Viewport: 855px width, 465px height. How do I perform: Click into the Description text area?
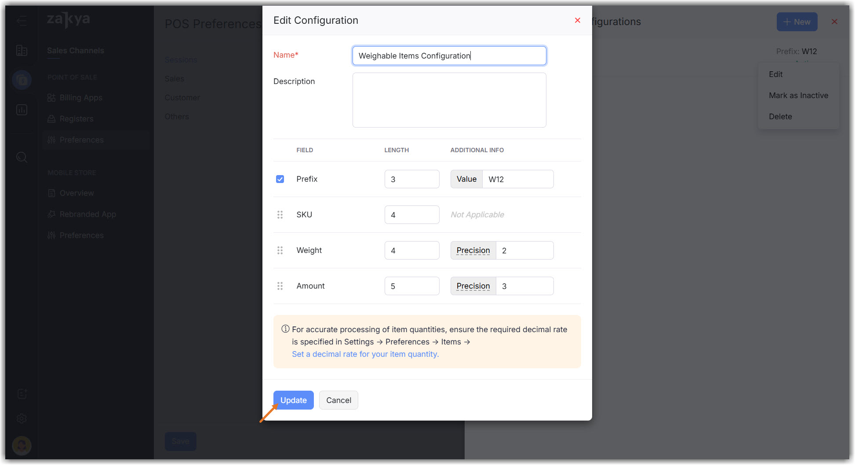pos(449,100)
